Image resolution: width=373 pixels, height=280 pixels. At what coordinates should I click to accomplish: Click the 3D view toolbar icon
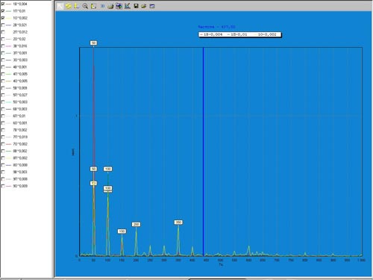pyautogui.click(x=102, y=6)
